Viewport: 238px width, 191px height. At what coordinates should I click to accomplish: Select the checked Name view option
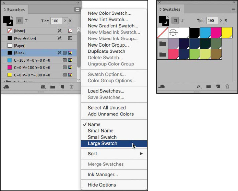[94, 124]
